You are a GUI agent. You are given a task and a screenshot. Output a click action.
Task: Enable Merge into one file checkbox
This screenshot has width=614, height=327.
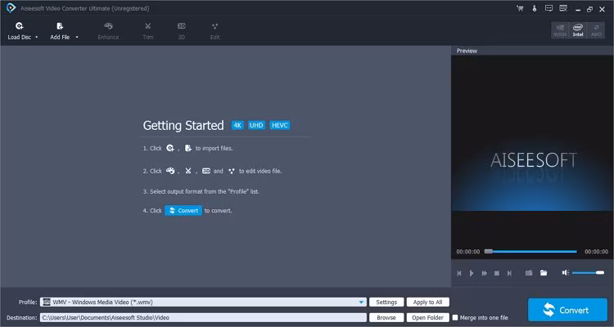coord(455,318)
